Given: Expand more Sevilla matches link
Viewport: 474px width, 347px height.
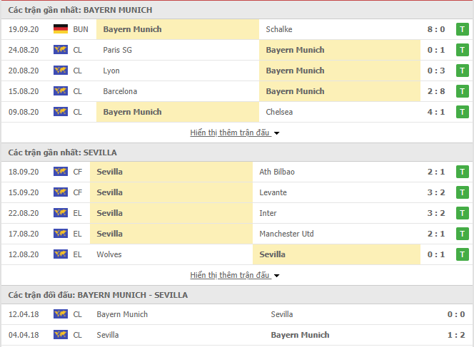Looking at the screenshot, I should coord(234,275).
